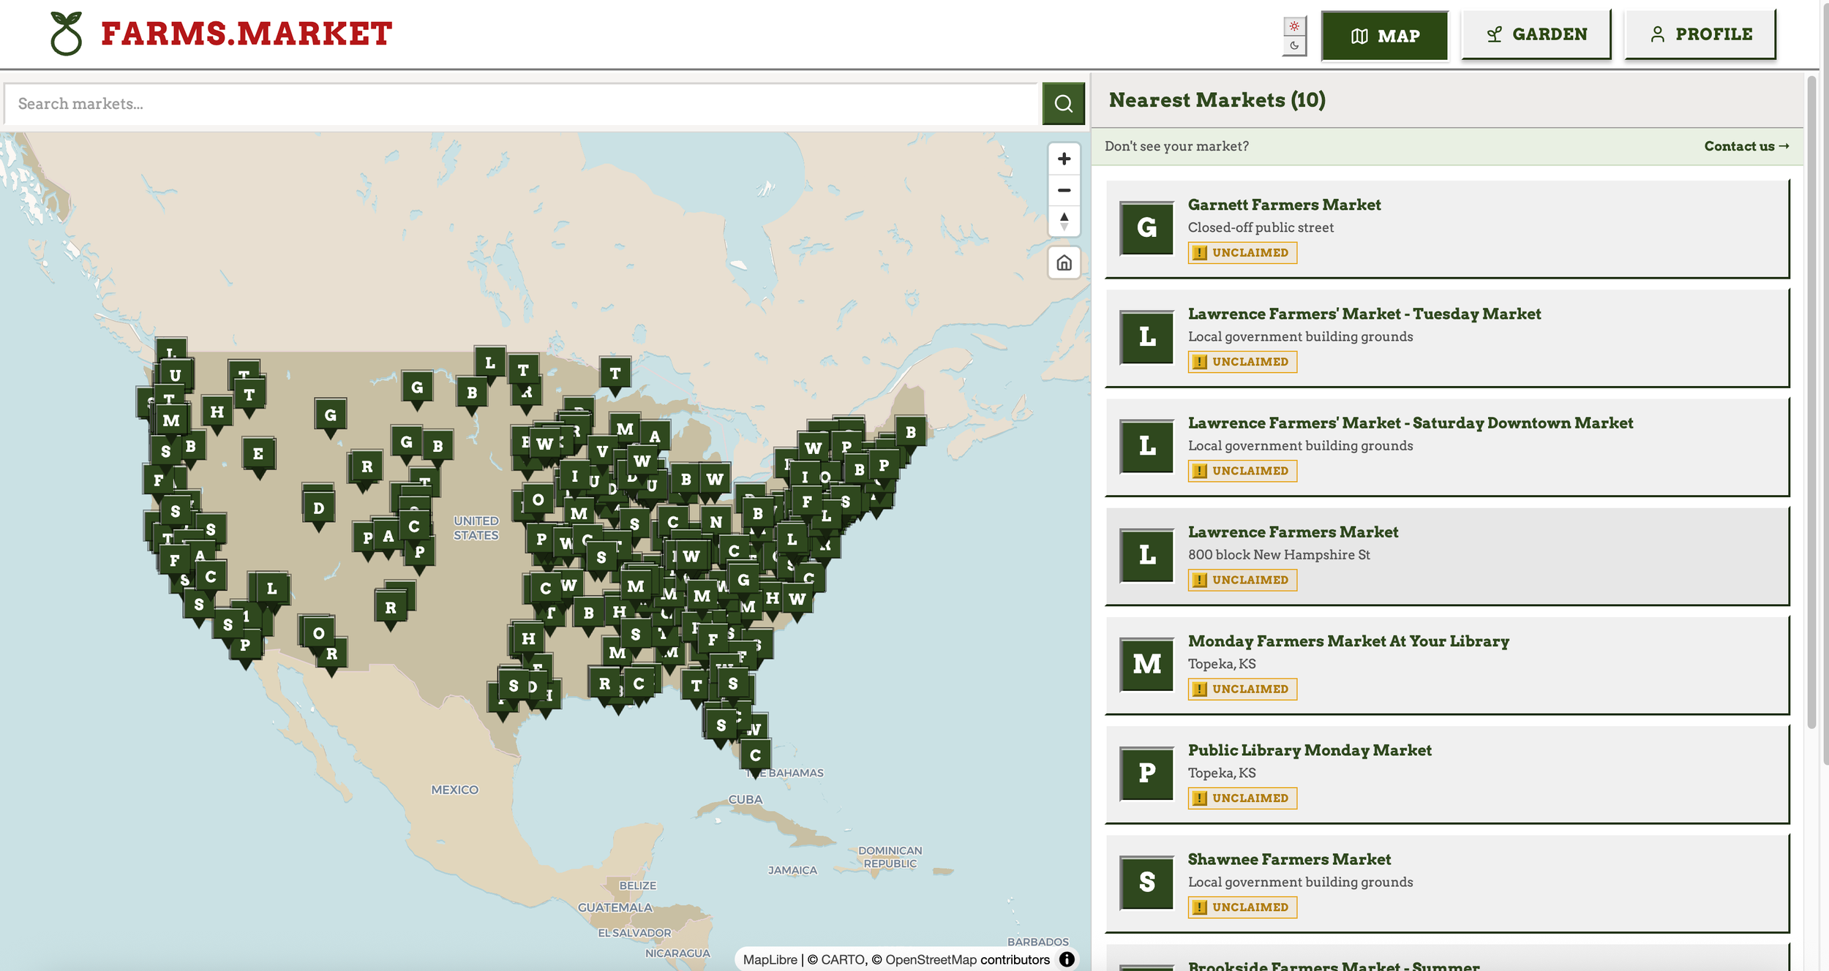Switch to light theme with sun icon

(1294, 26)
